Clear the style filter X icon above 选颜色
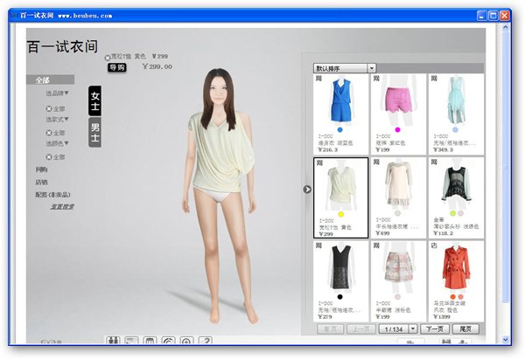The width and height of the screenshot is (525, 359). 49,133
